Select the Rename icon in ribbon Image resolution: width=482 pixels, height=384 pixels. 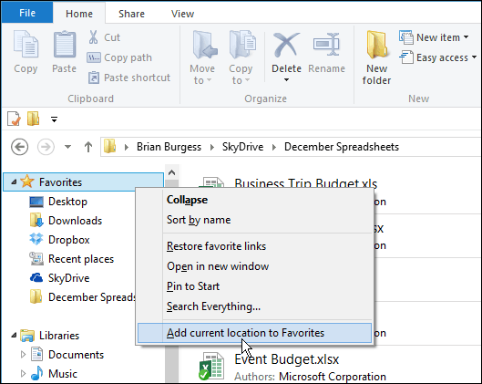[326, 45]
